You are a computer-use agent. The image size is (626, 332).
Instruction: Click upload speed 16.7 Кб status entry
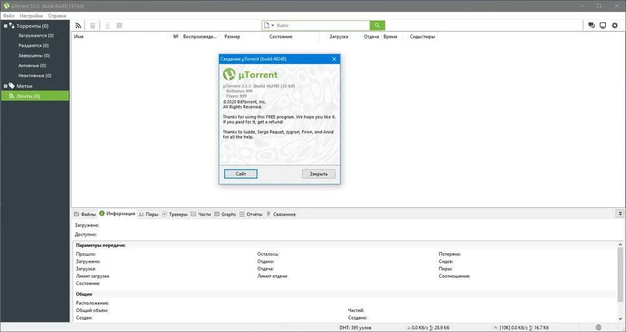[x=521, y=328]
